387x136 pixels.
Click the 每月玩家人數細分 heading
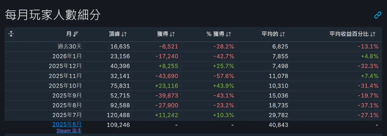point(53,15)
